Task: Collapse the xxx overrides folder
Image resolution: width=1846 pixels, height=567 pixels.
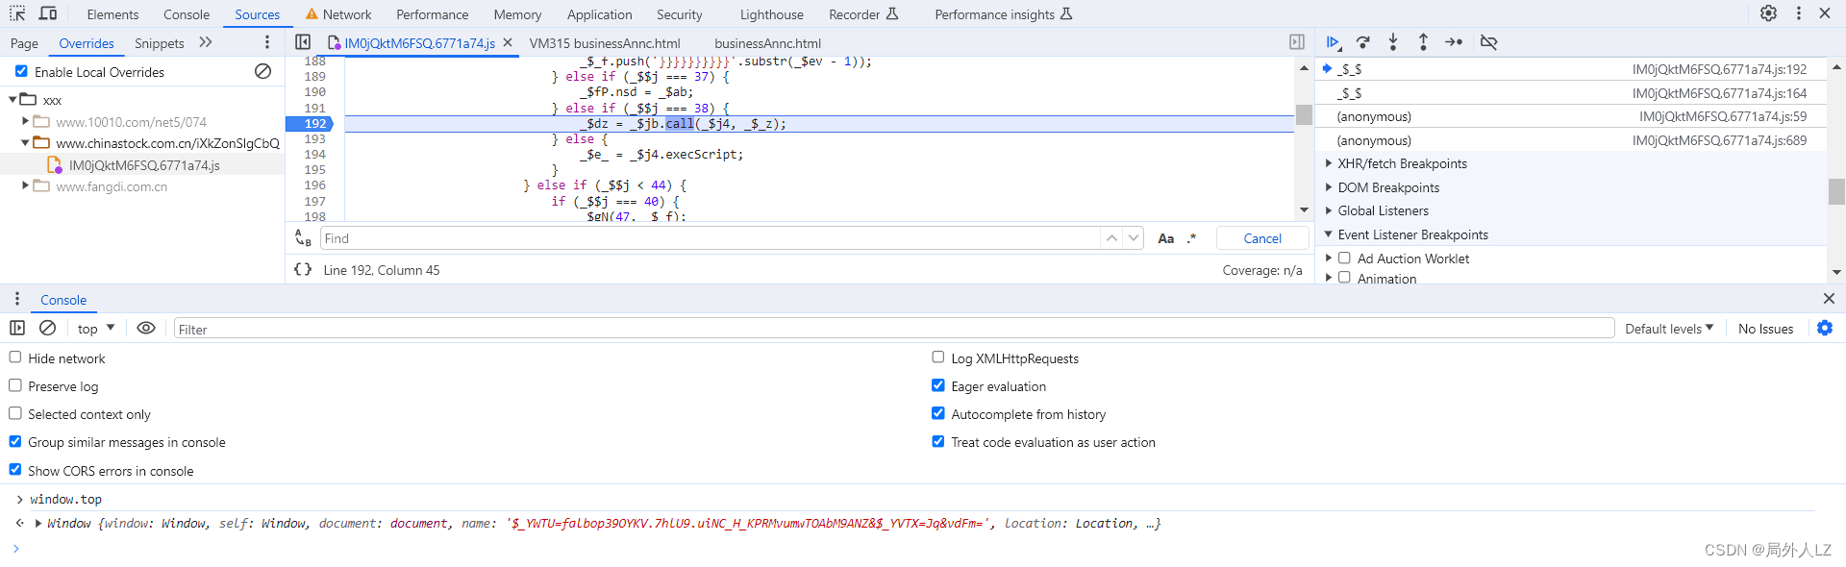Action: pos(12,99)
